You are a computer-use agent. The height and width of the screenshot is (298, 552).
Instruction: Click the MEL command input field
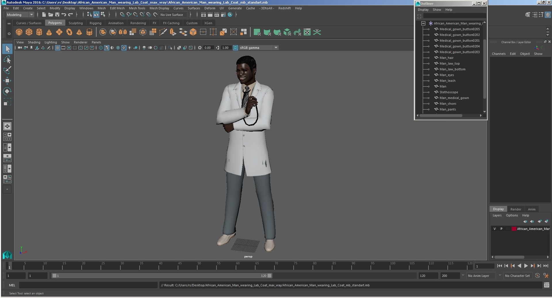point(88,285)
